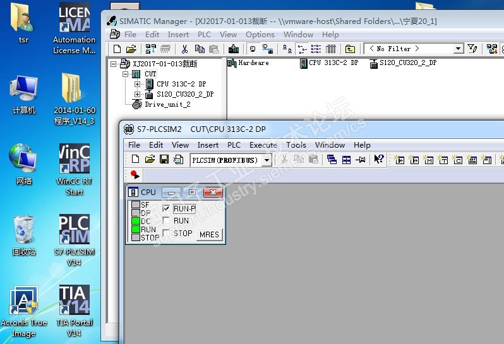Screen dimensions: 504x344
Task: Click Open PLC icon in PLCSIM toolbar
Action: [150, 159]
